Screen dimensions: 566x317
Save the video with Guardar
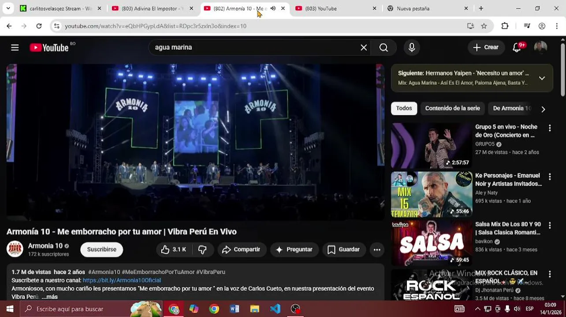344,250
